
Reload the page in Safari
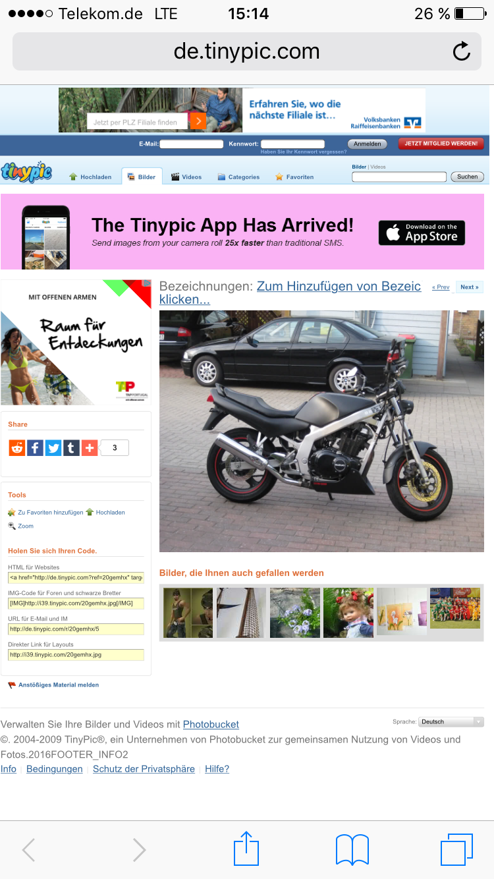[462, 51]
